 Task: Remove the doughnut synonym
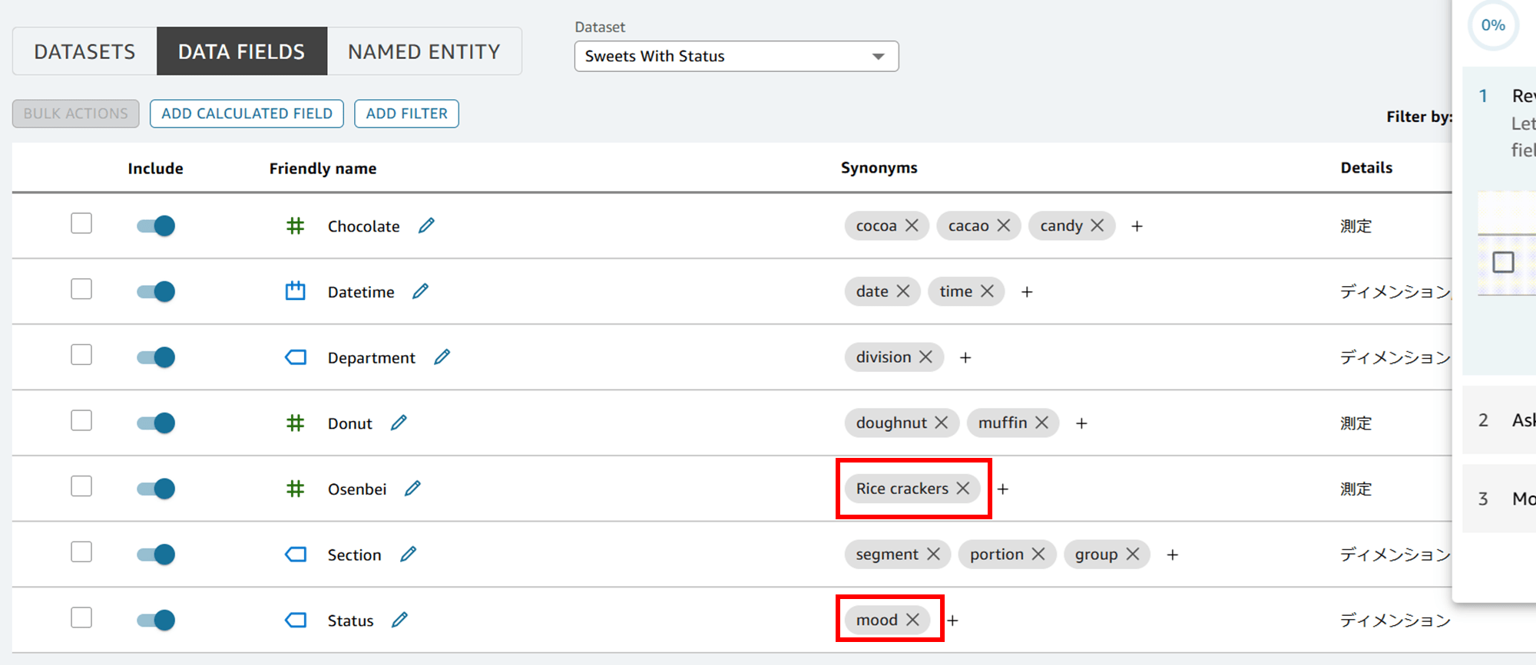coord(942,423)
